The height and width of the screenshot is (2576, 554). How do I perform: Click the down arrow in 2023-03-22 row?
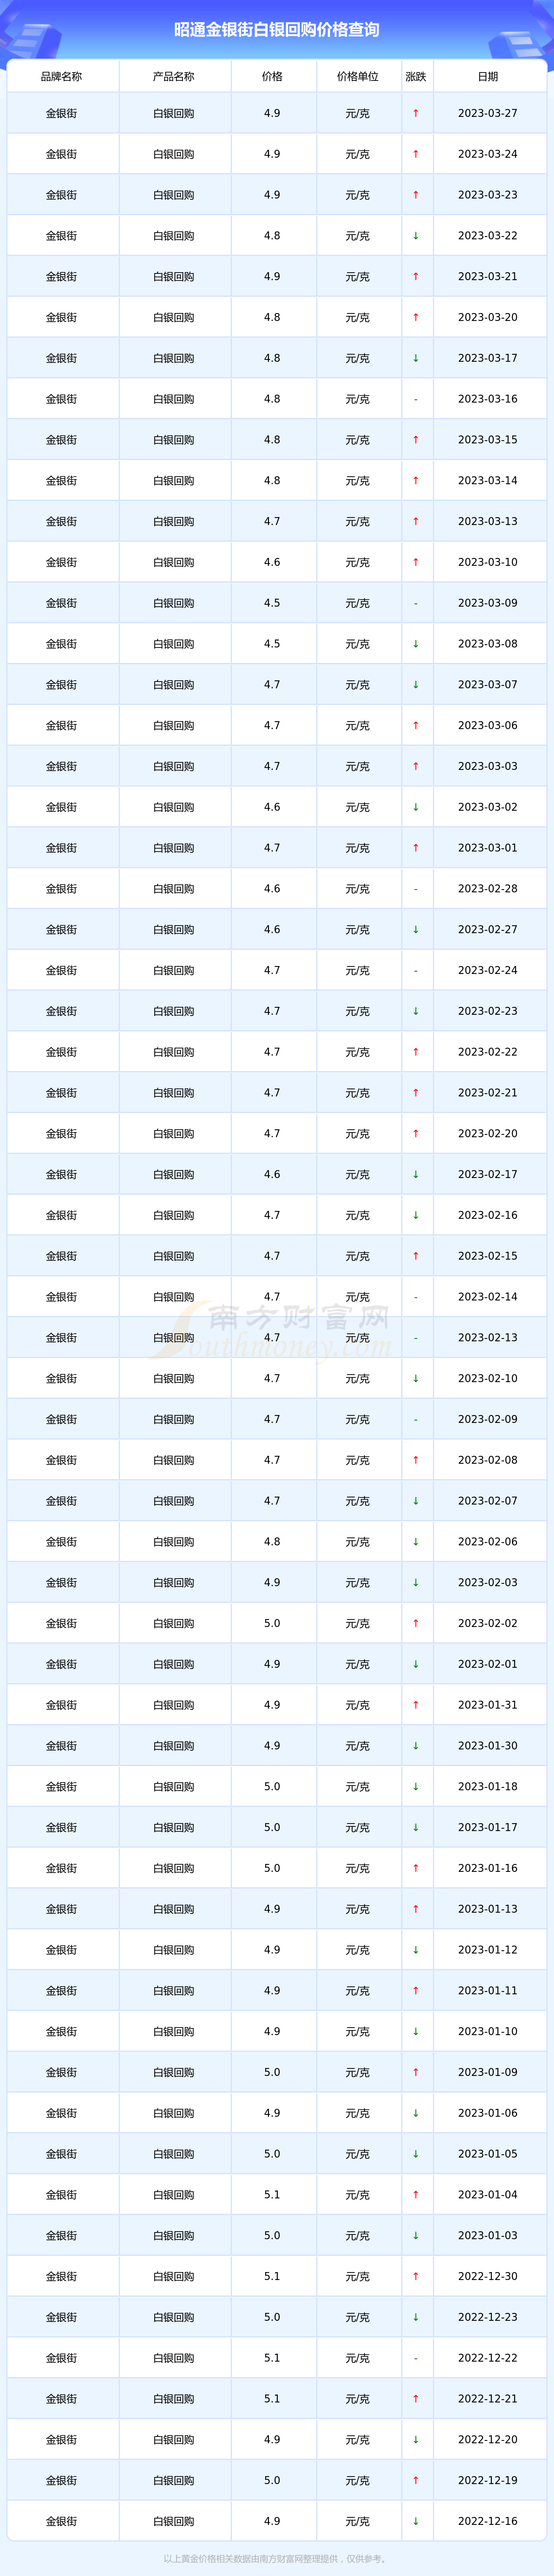(416, 236)
